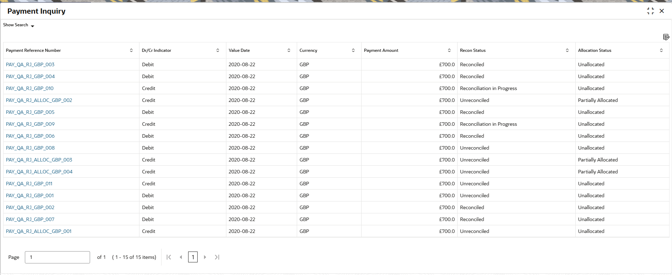This screenshot has width=672, height=275.
Task: Collapse the Payment Inquiry window size
Action: click(650, 11)
